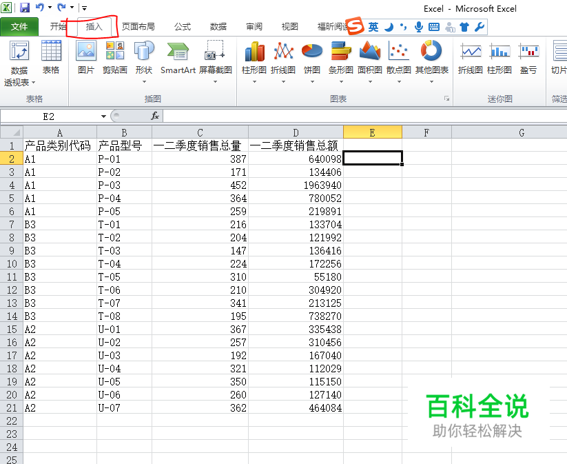
Task: Insert a 柱形图 sparkline in 迷你图 group
Action: (499, 57)
